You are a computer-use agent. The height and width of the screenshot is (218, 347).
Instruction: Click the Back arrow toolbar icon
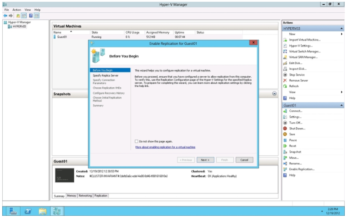tap(5, 16)
